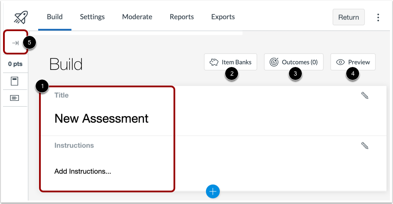Edit instructions with pencil icon
Screen dimensions: 393x204
(365, 146)
